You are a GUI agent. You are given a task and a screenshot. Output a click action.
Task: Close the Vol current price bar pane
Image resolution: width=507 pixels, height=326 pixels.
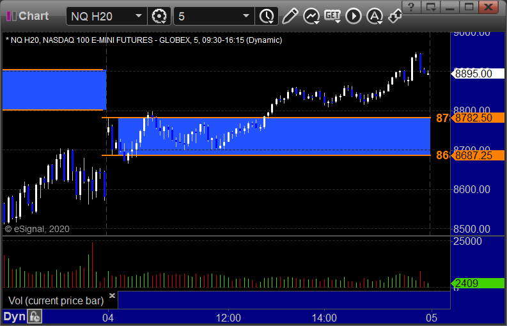coord(112,295)
